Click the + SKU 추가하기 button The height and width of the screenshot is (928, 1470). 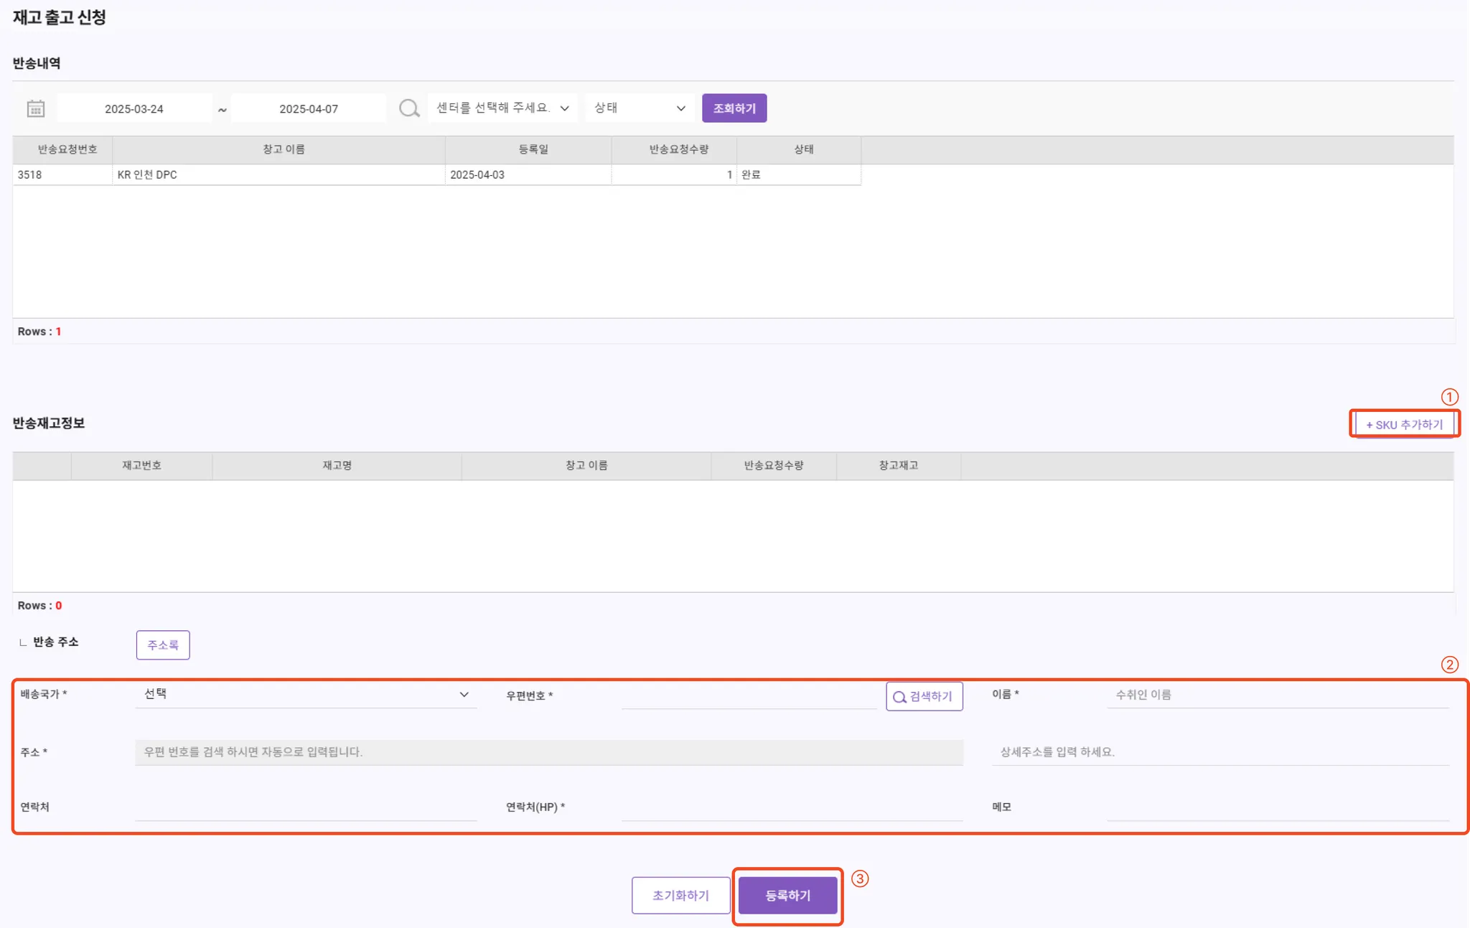tap(1404, 424)
